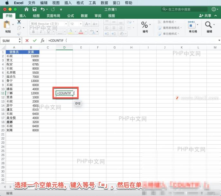
Task: Open the smiley feedback icon
Action: pos(214,9)
